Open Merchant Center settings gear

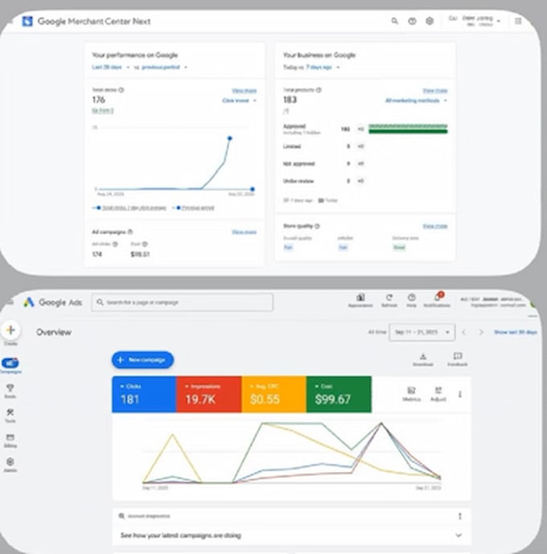430,21
